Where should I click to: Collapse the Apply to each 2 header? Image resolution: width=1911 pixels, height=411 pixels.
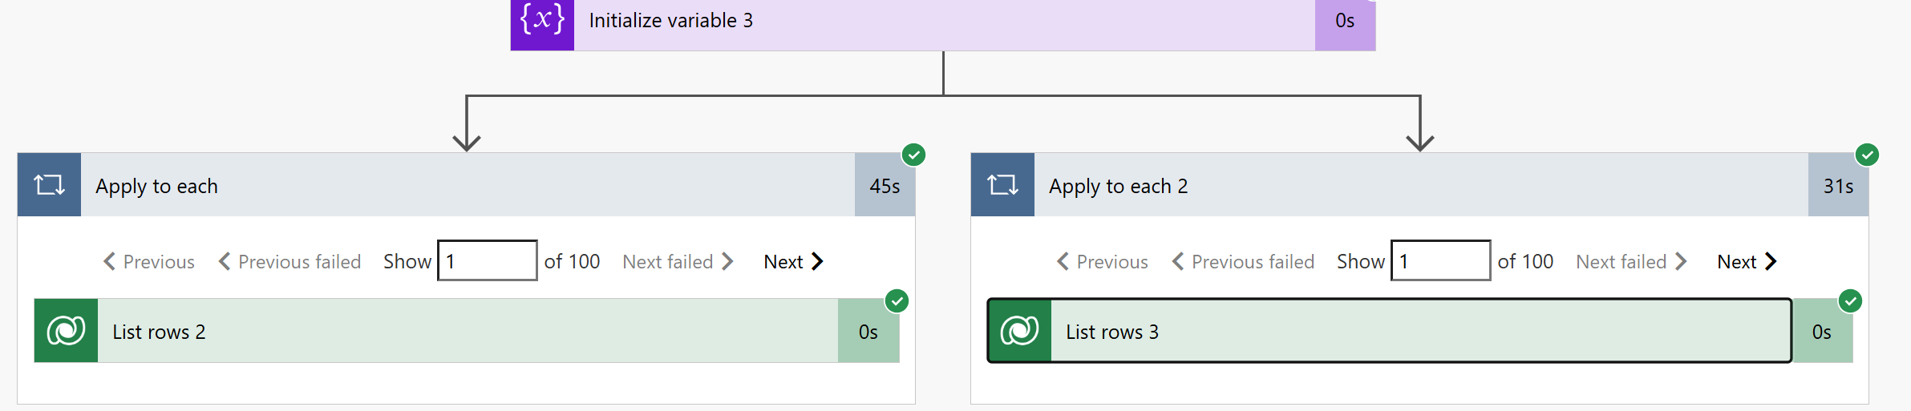tap(1419, 185)
